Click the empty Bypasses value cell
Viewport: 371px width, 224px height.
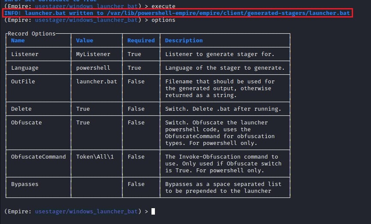coord(97,187)
